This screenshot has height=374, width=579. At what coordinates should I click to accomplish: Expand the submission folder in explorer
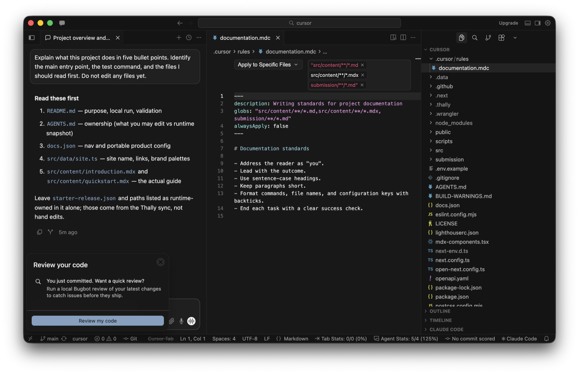[449, 159]
